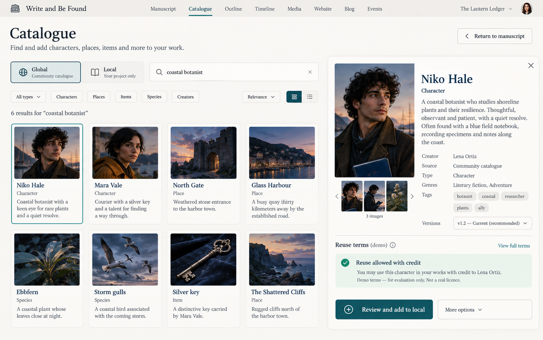Select the Mara Vale character card
The width and height of the screenshot is (543, 340).
click(x=125, y=174)
